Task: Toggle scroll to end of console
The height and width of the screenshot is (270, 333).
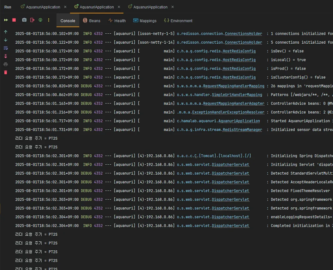Action: click(x=6, y=56)
